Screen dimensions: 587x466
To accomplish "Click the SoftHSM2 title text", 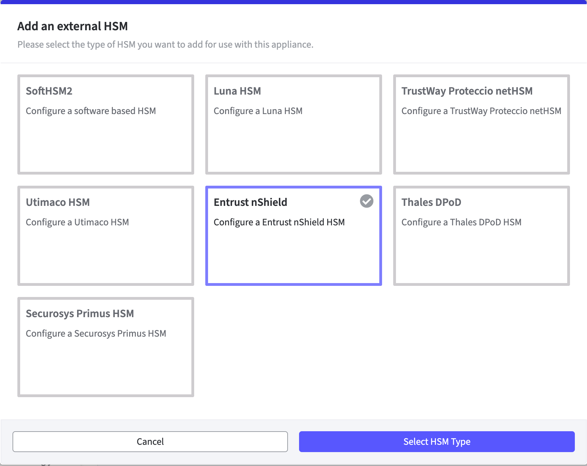I will click(49, 91).
